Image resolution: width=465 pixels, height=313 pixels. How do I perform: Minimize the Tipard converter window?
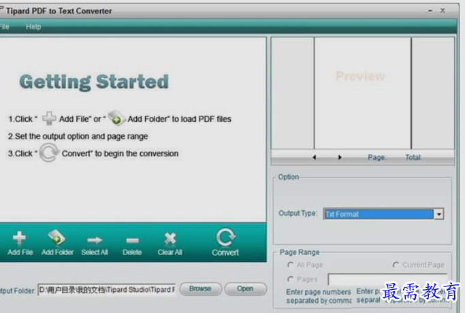point(430,11)
